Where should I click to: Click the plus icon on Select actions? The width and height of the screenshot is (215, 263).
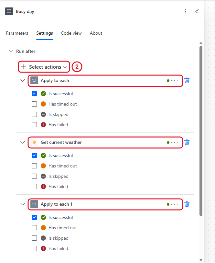pyautogui.click(x=23, y=67)
